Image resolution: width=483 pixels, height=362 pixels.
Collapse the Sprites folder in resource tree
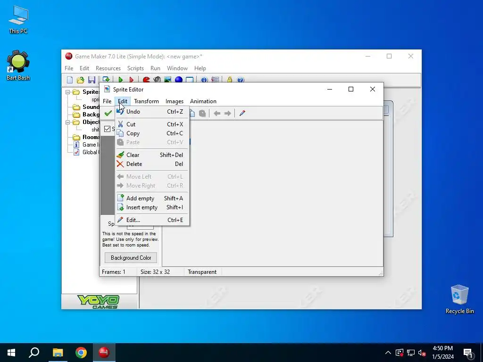pos(67,92)
